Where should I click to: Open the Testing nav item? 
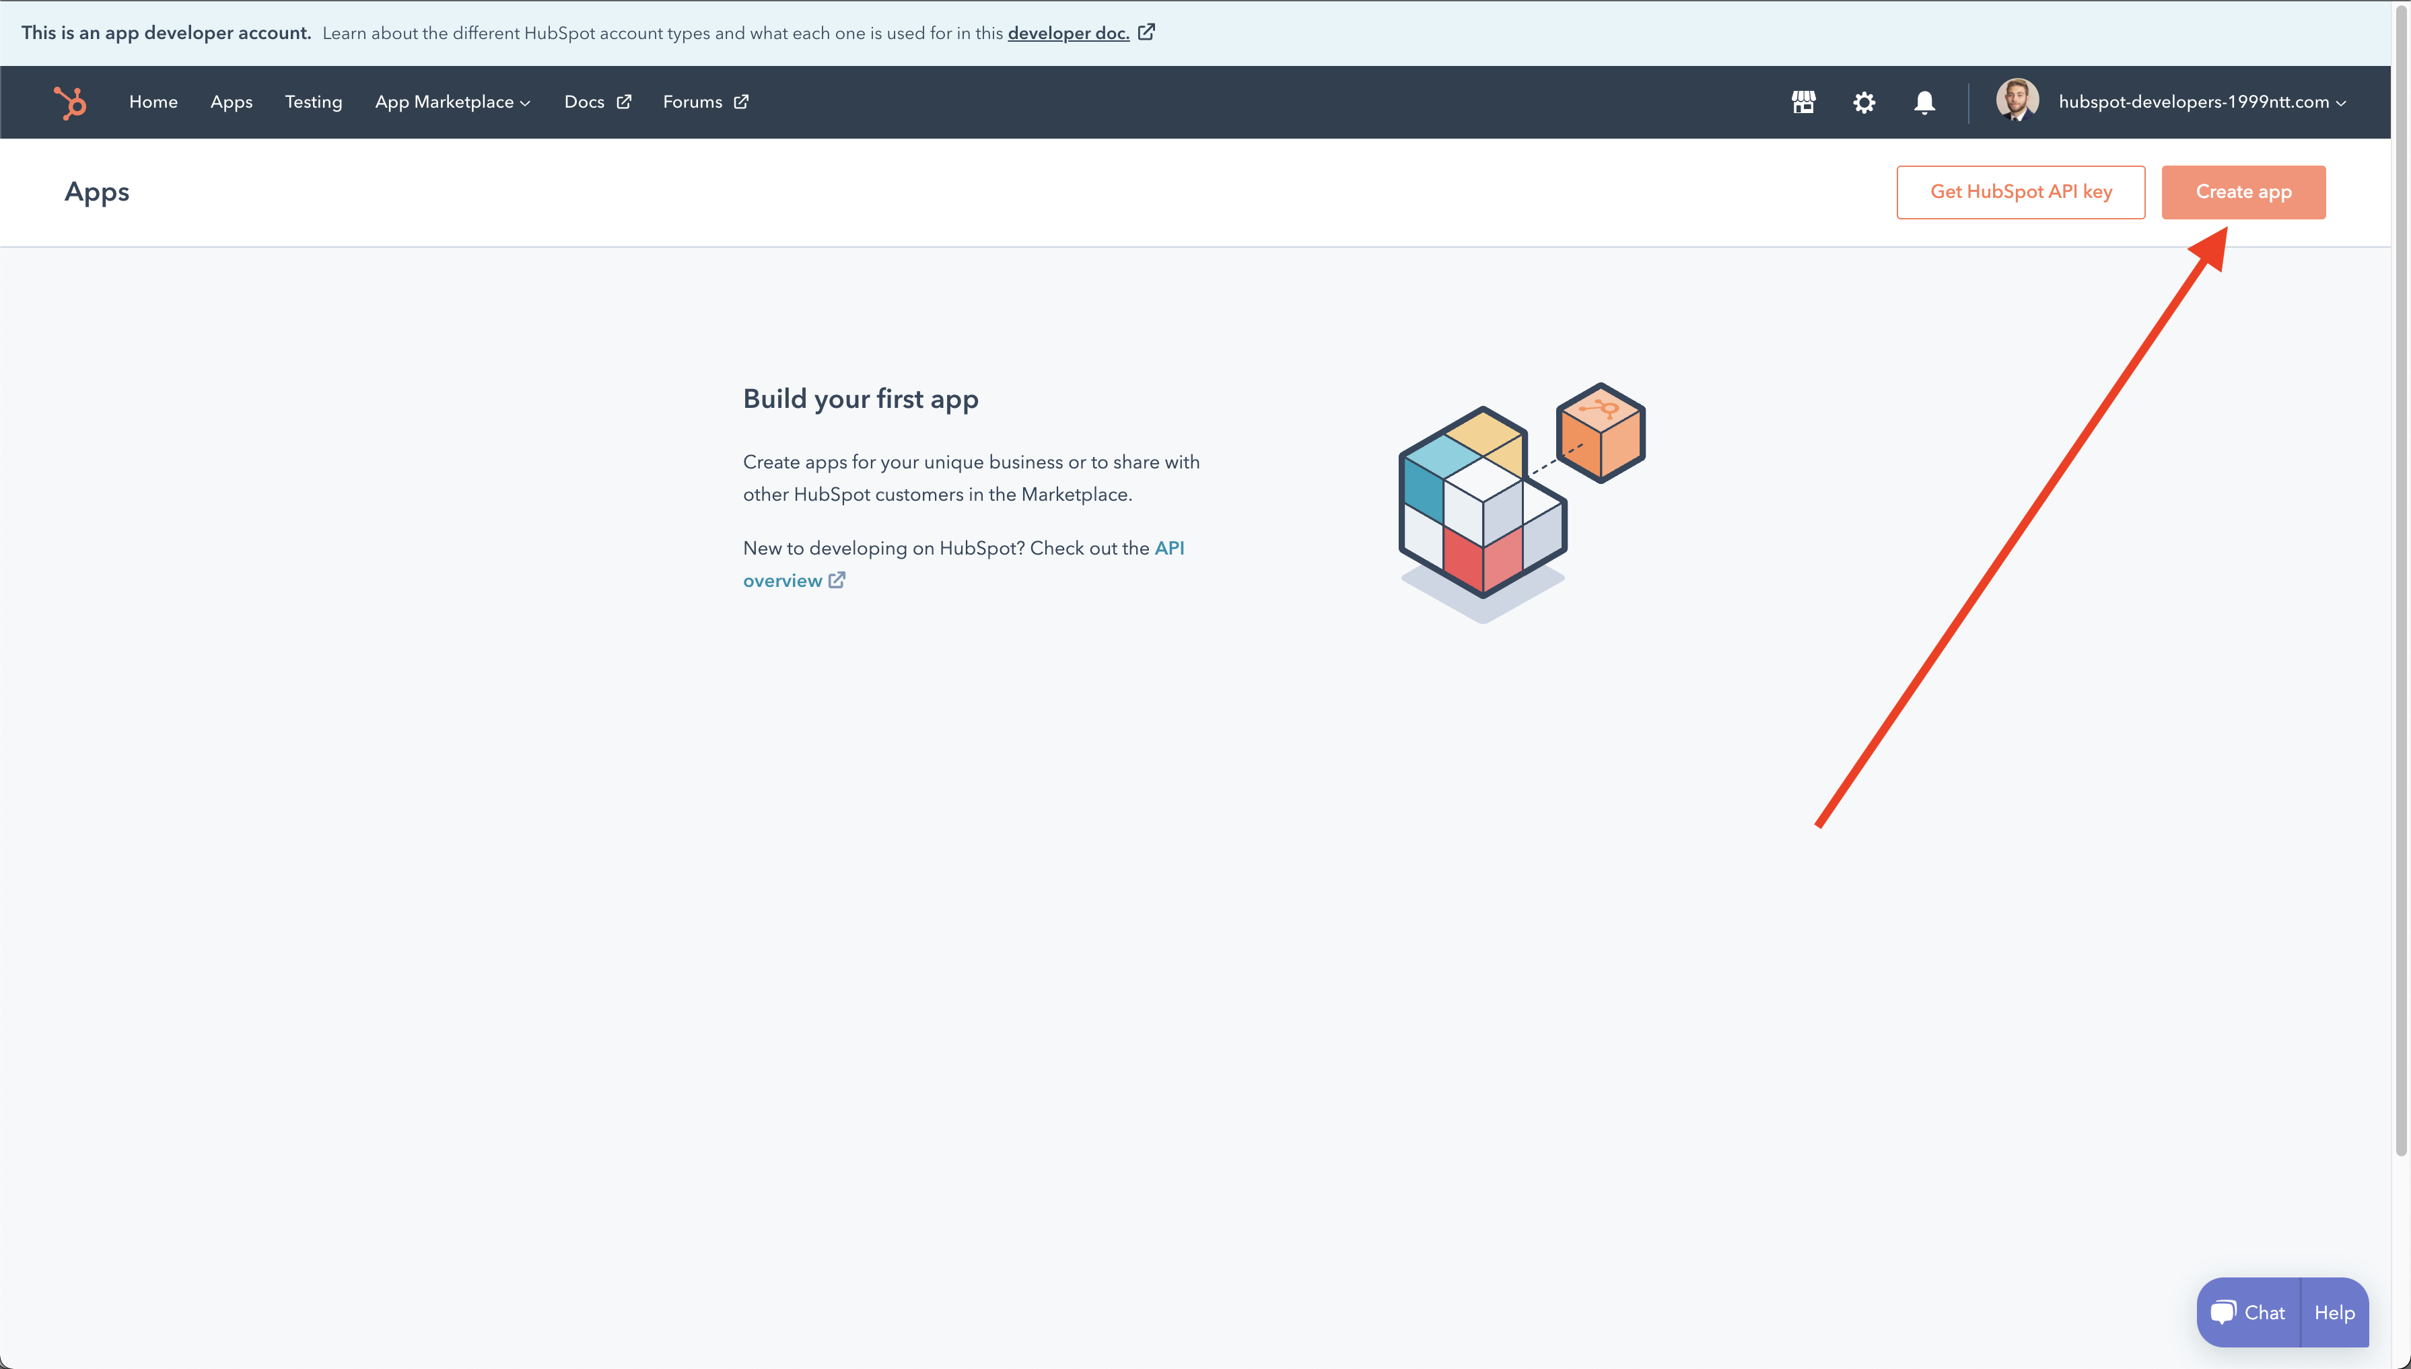(x=313, y=102)
